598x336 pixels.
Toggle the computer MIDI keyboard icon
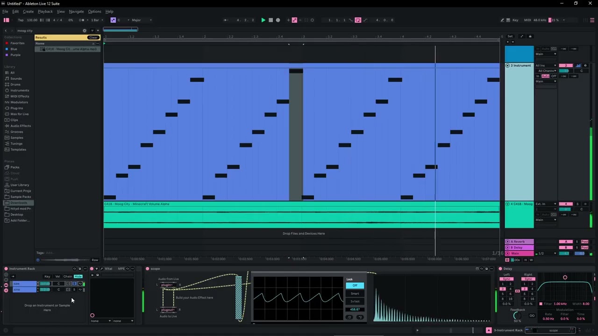[x=508, y=20]
